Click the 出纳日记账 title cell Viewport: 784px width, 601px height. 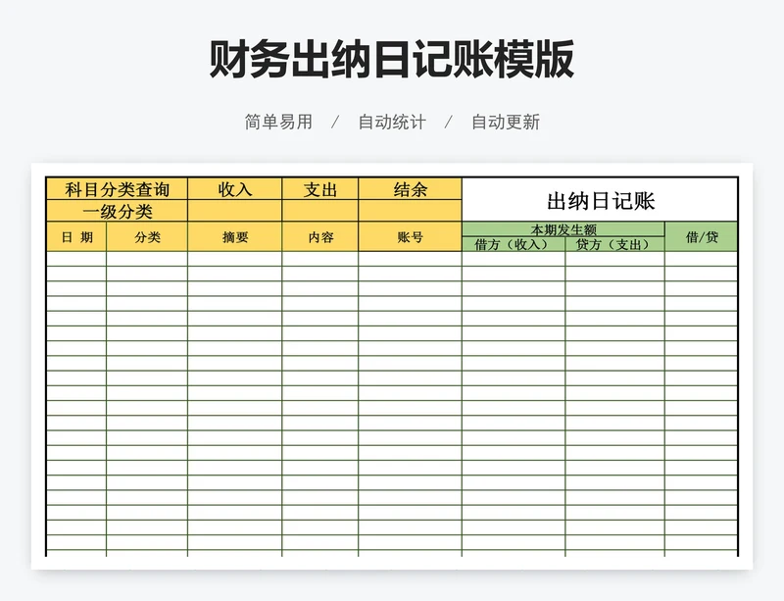[x=600, y=200]
